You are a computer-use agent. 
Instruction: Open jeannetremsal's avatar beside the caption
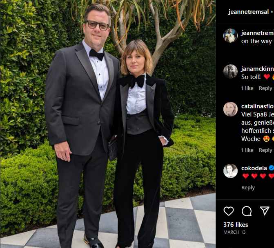230,36
